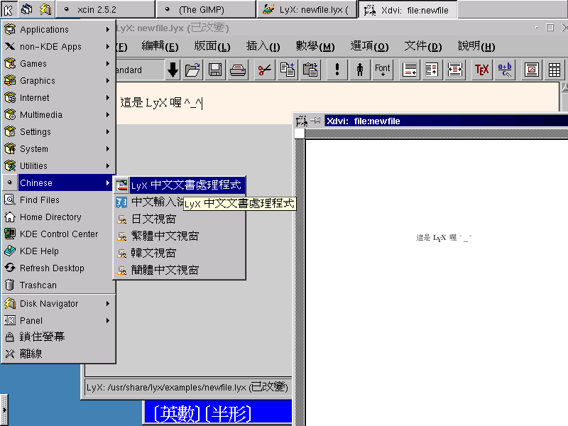
Task: Select the Standard paragraph style combo box
Action: coord(140,70)
